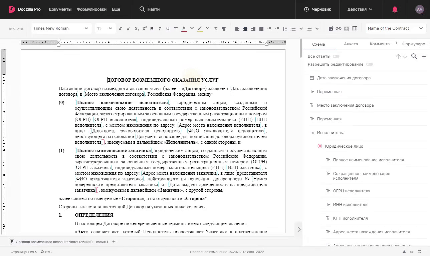This screenshot has width=430, height=256.
Task: Open bulleted list style dropdown
Action: point(301,29)
